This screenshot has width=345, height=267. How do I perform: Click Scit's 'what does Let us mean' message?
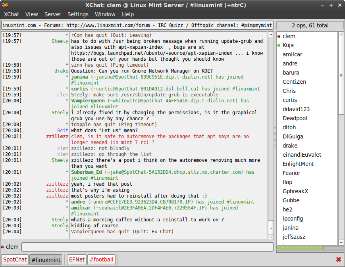coord(104,131)
